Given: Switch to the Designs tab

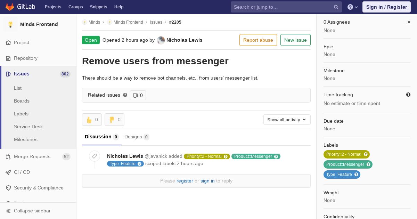Looking at the screenshot, I should (x=137, y=137).
